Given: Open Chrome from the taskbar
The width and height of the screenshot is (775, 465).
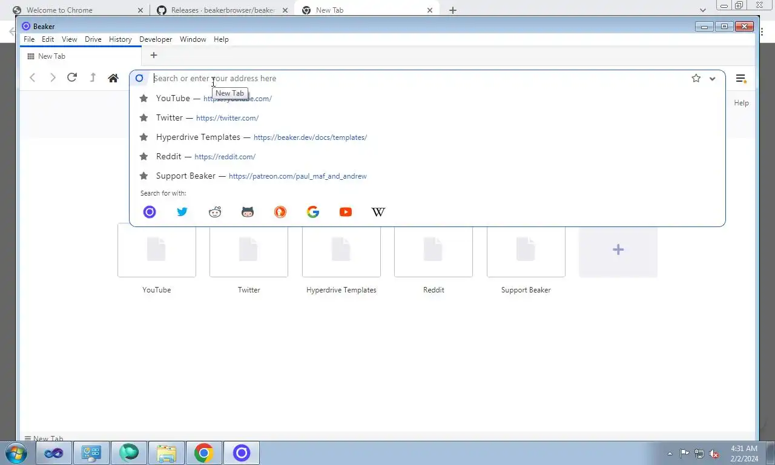Looking at the screenshot, I should coord(204,453).
